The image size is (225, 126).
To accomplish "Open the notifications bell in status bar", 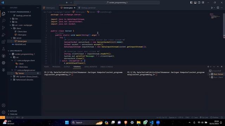I will pyautogui.click(x=222, y=118).
